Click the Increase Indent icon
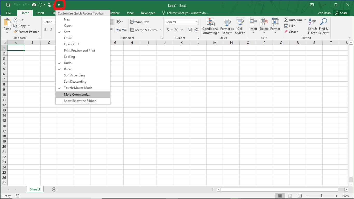 pyautogui.click(x=124, y=30)
